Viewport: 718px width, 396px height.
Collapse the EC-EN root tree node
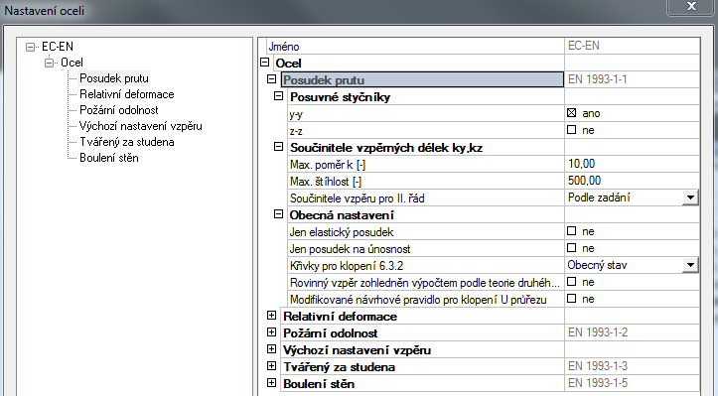point(30,47)
